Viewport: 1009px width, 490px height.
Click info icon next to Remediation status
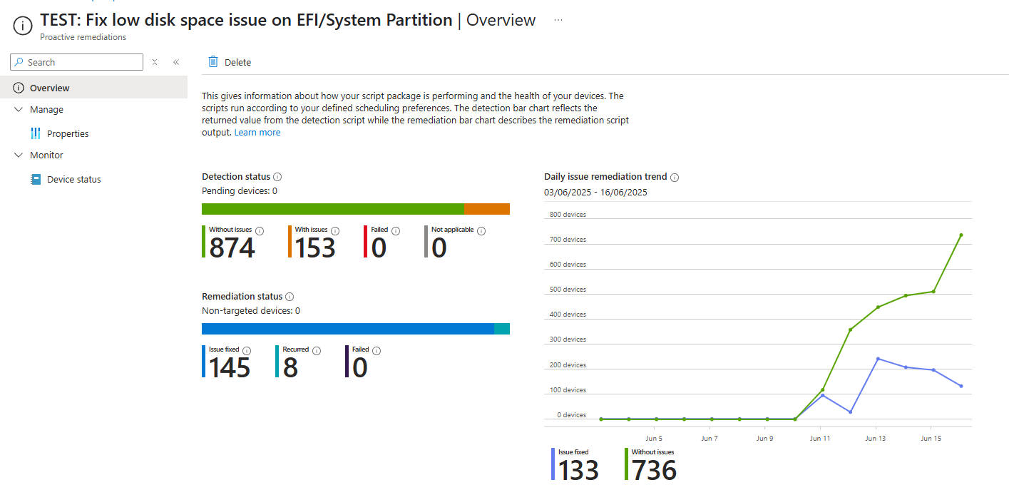pyautogui.click(x=290, y=297)
